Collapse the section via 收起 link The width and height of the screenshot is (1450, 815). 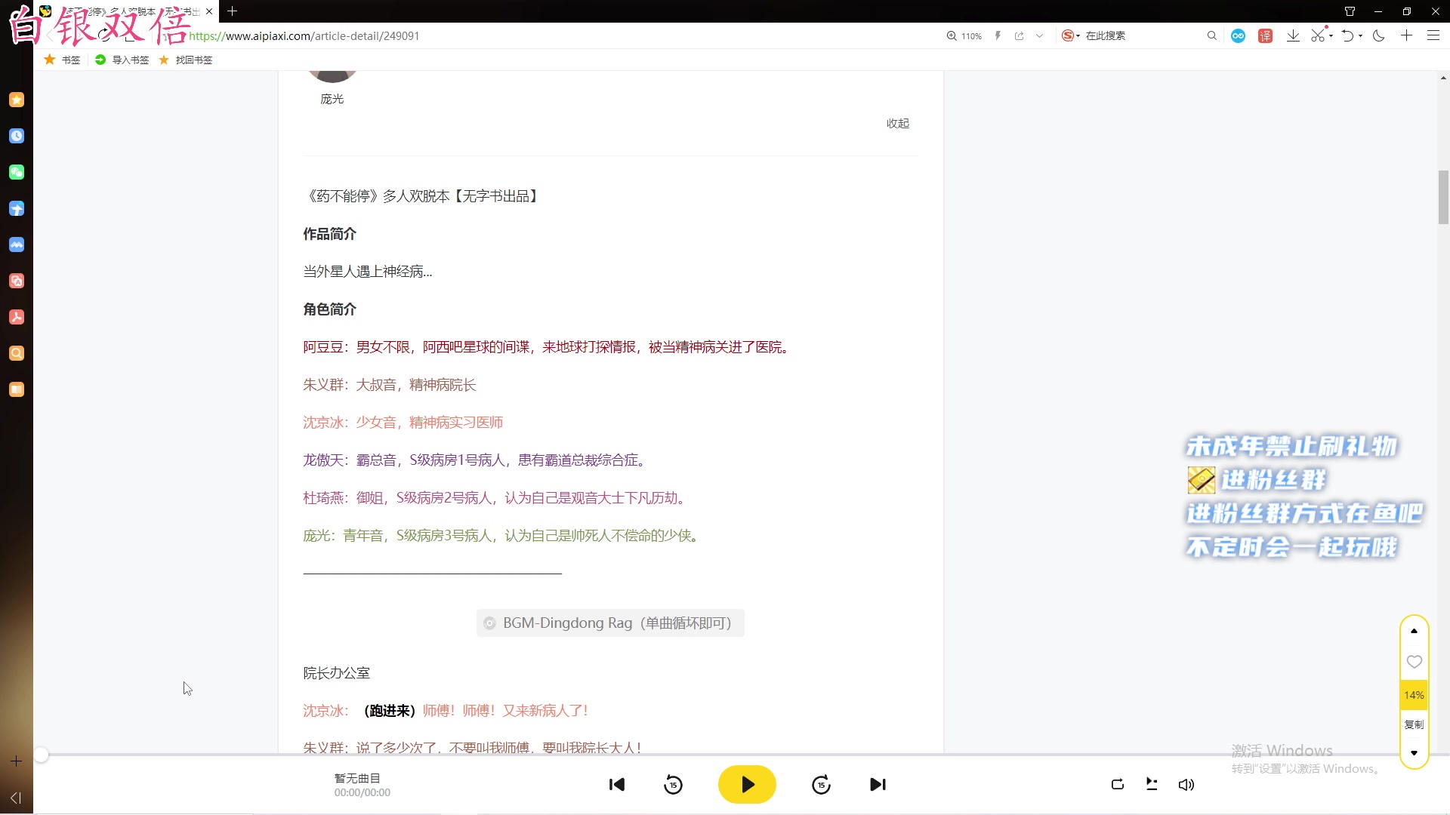(897, 123)
